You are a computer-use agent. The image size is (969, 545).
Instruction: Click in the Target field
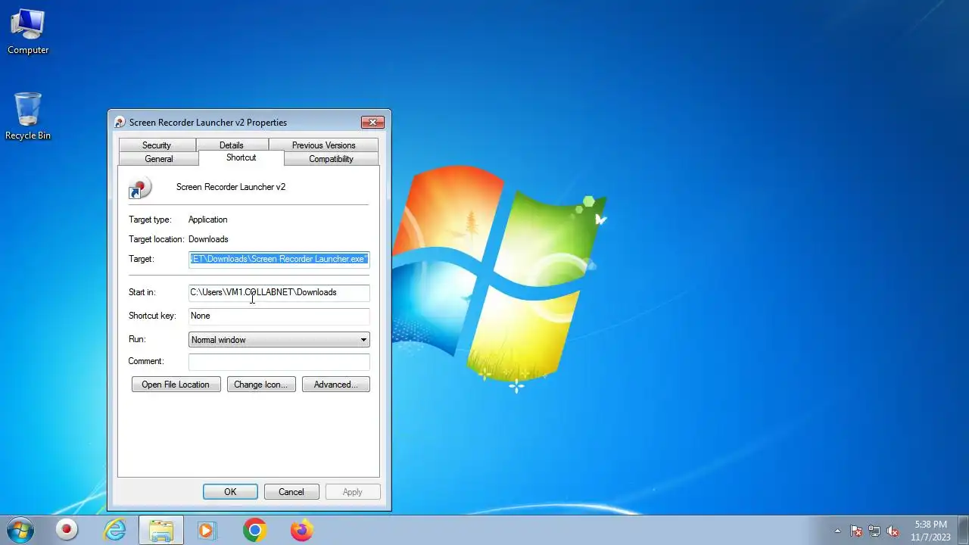point(279,260)
